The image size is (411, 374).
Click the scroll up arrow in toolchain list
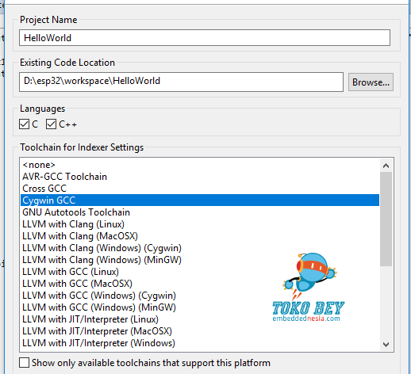pyautogui.click(x=386, y=166)
